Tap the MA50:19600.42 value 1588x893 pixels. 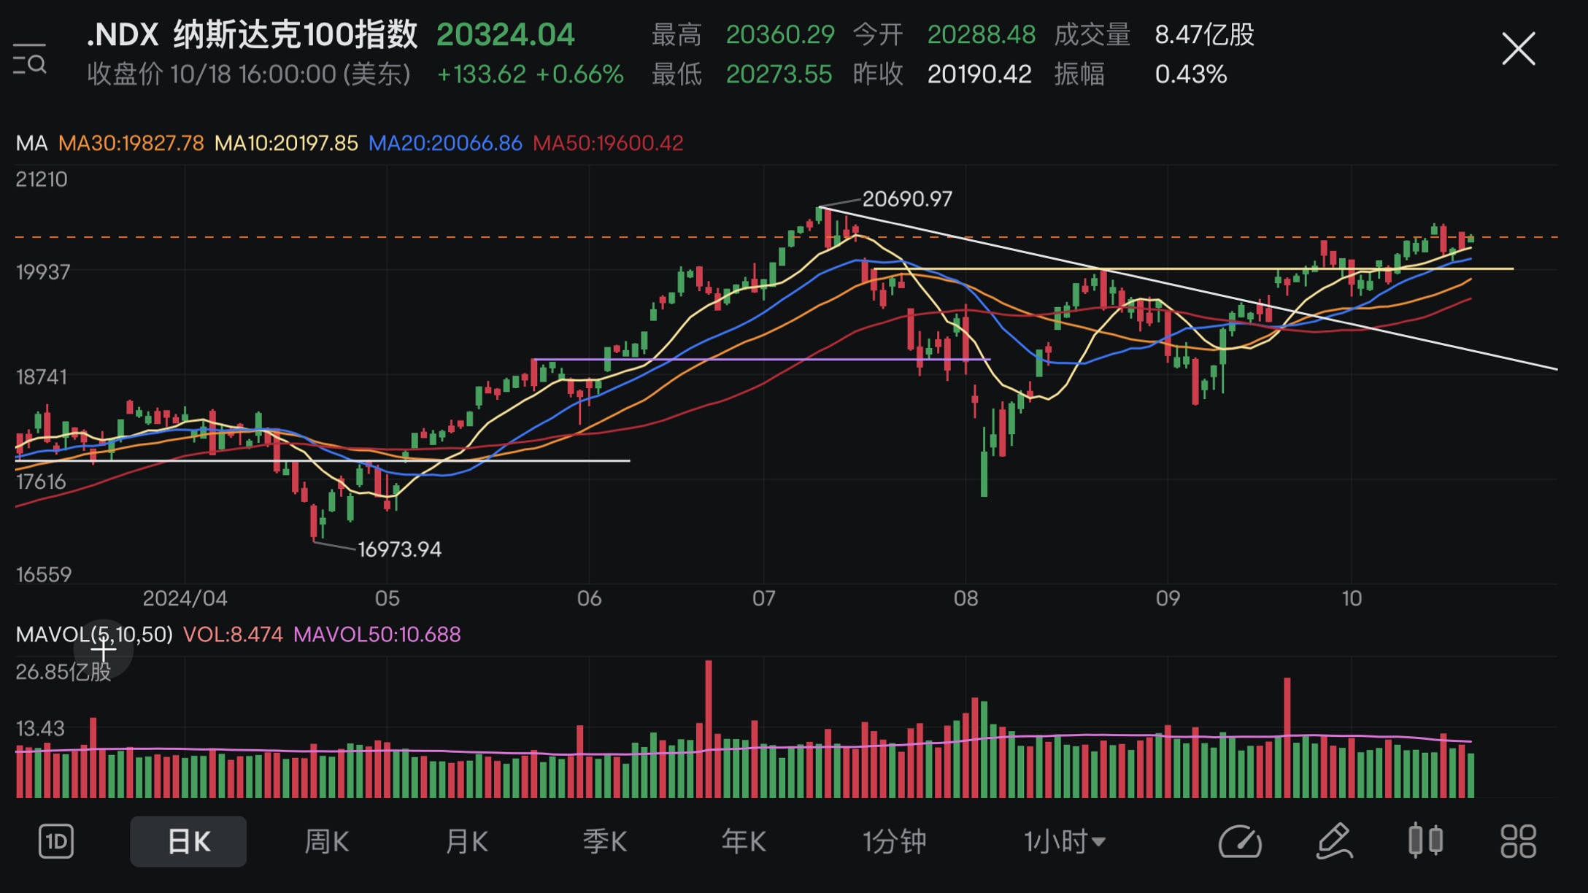(x=608, y=143)
